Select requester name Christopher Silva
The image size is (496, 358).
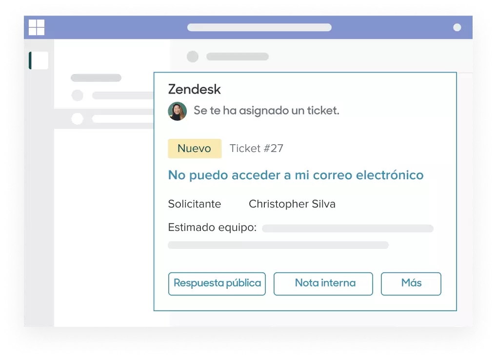click(x=292, y=204)
